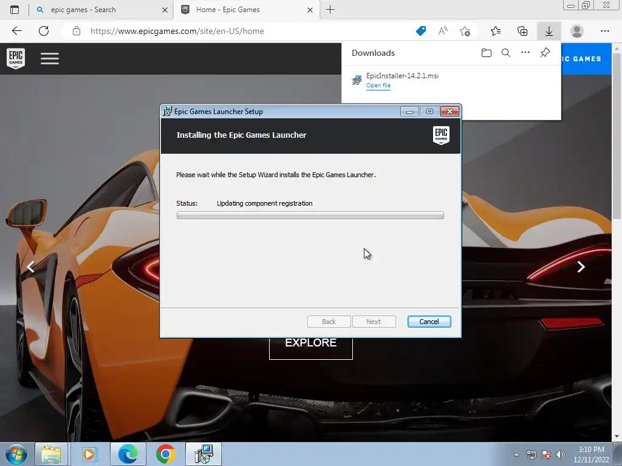
Task: Click Open file link under EpicInstaller
Action: [378, 85]
